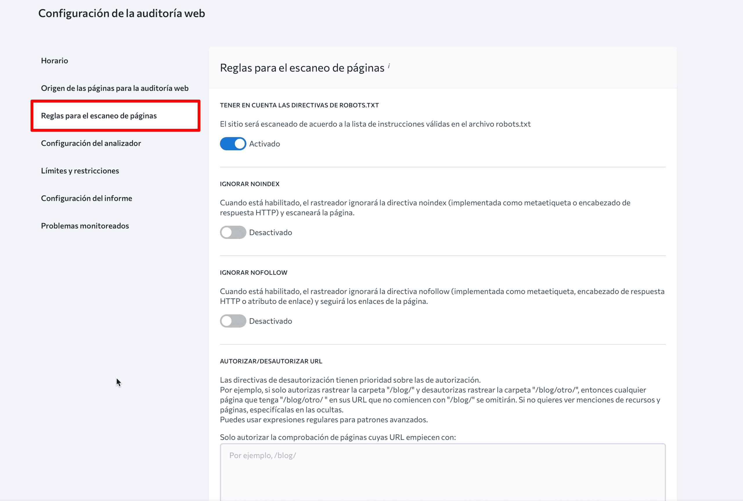
Task: Go to Problemas monitoreados
Action: (85, 226)
